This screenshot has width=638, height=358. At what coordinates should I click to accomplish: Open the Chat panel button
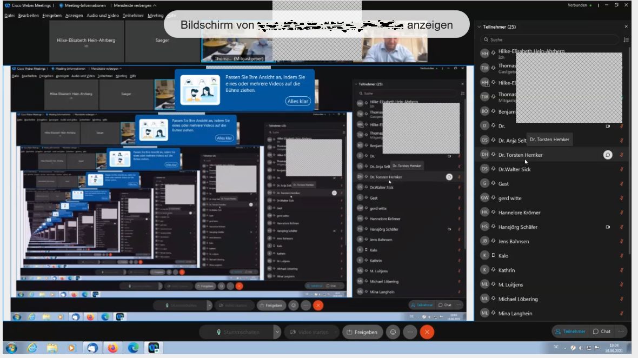tap(602, 332)
